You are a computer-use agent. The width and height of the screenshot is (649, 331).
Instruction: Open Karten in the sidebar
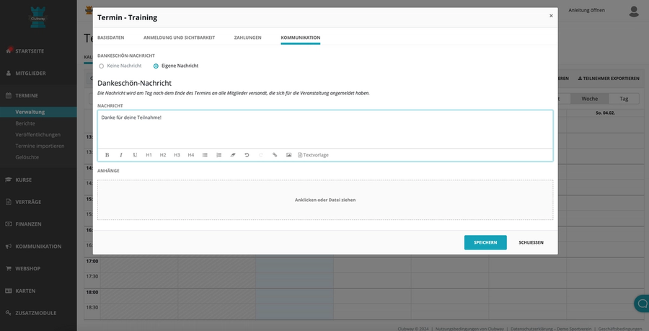25,291
